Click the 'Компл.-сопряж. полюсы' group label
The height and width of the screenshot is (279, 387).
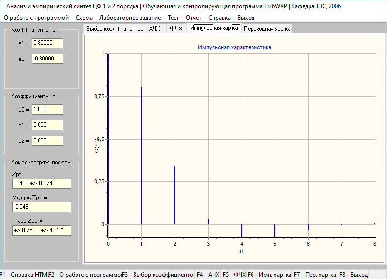click(x=41, y=162)
